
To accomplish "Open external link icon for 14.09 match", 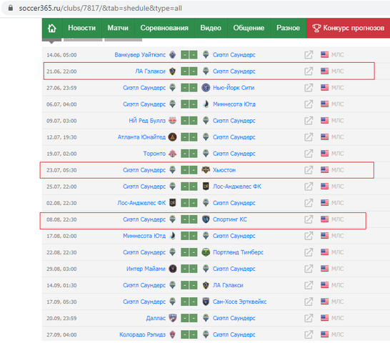I will pos(309,285).
